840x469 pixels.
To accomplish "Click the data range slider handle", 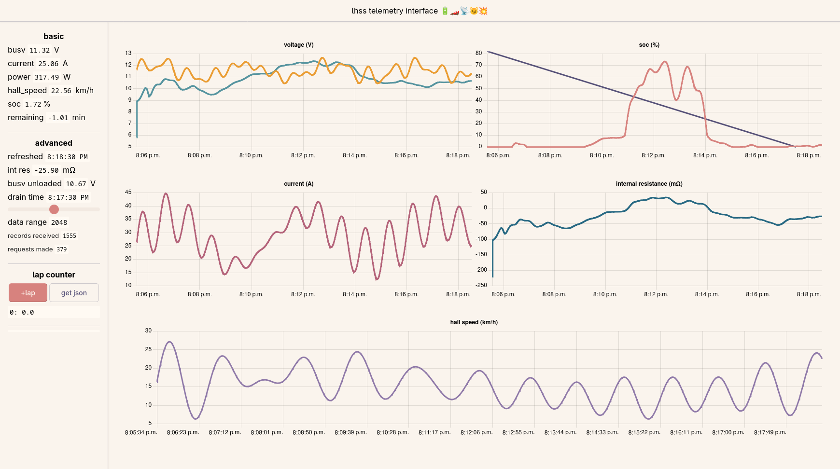I will 54,209.
